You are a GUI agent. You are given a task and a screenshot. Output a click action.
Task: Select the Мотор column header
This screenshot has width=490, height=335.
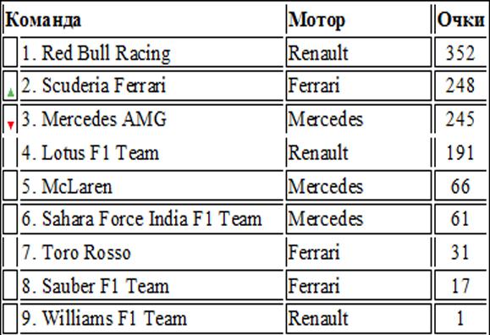(x=317, y=20)
